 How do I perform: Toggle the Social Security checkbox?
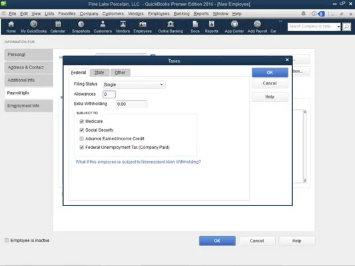click(82, 130)
